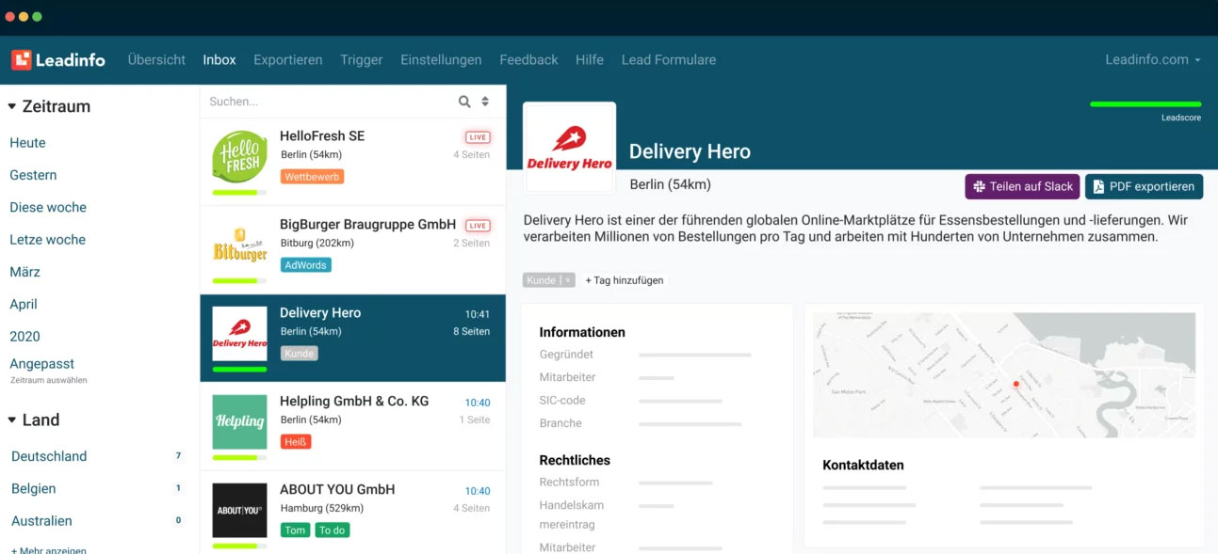Select the Letze woche time range

(x=48, y=239)
